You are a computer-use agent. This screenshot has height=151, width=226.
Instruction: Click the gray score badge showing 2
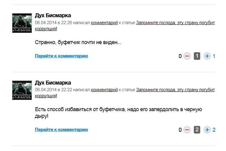197,130
